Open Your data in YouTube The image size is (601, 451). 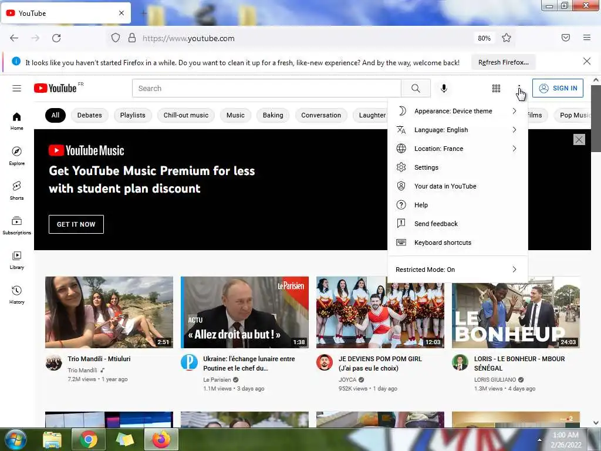pos(458,186)
